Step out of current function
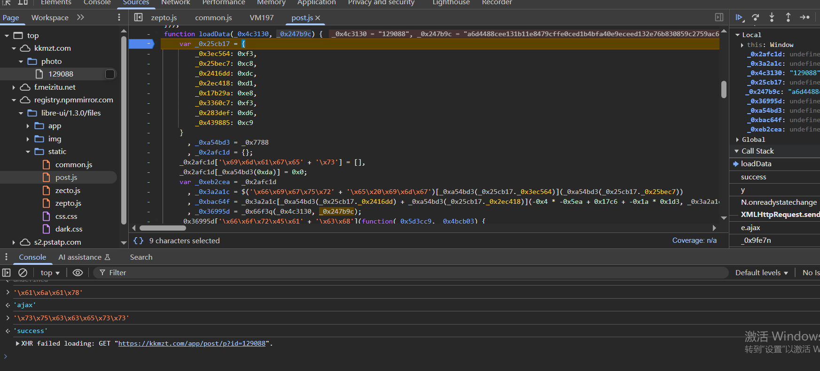 point(788,17)
